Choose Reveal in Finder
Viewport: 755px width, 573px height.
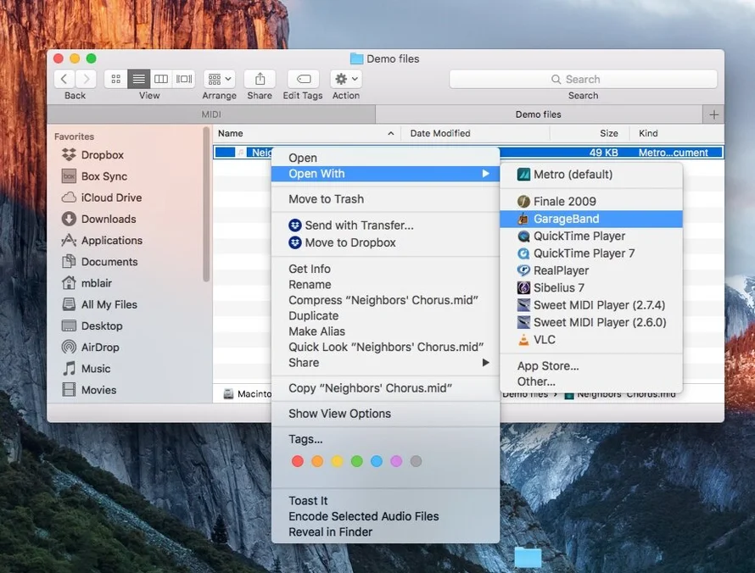pyautogui.click(x=385, y=532)
